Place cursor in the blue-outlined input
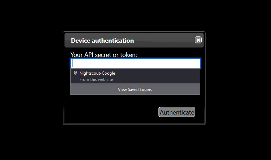The image size is (271, 160). pyautogui.click(x=135, y=63)
